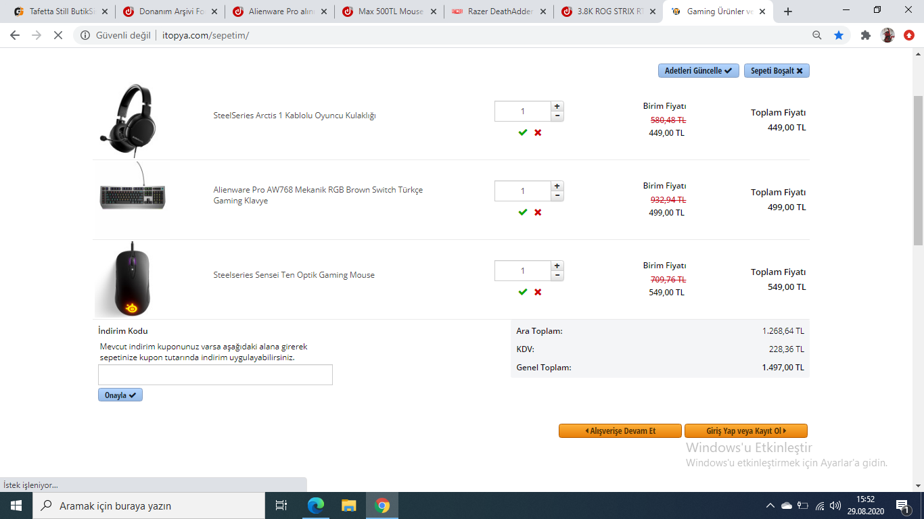Click the Adetleri Güncelle button

click(699, 71)
